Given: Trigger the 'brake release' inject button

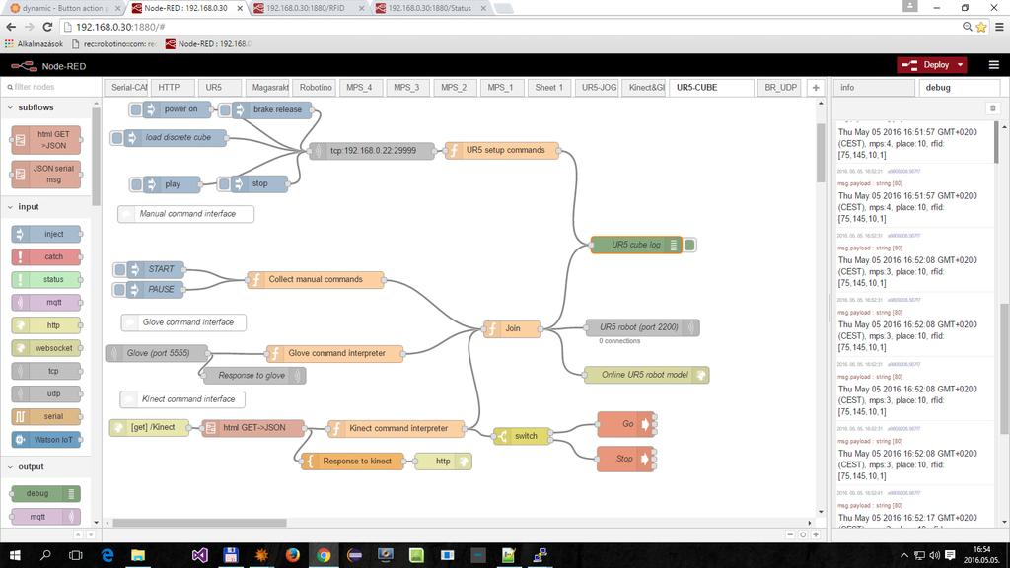Looking at the screenshot, I should click(225, 110).
